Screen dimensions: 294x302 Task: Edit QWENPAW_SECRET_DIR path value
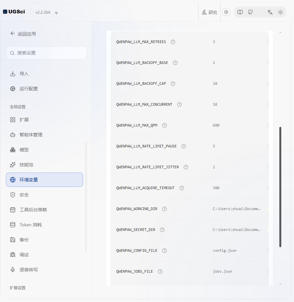pos(237,230)
